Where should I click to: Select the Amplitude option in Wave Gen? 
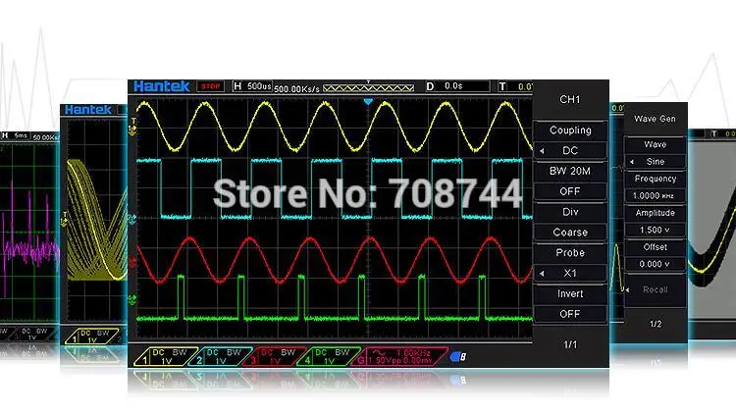[x=656, y=213]
